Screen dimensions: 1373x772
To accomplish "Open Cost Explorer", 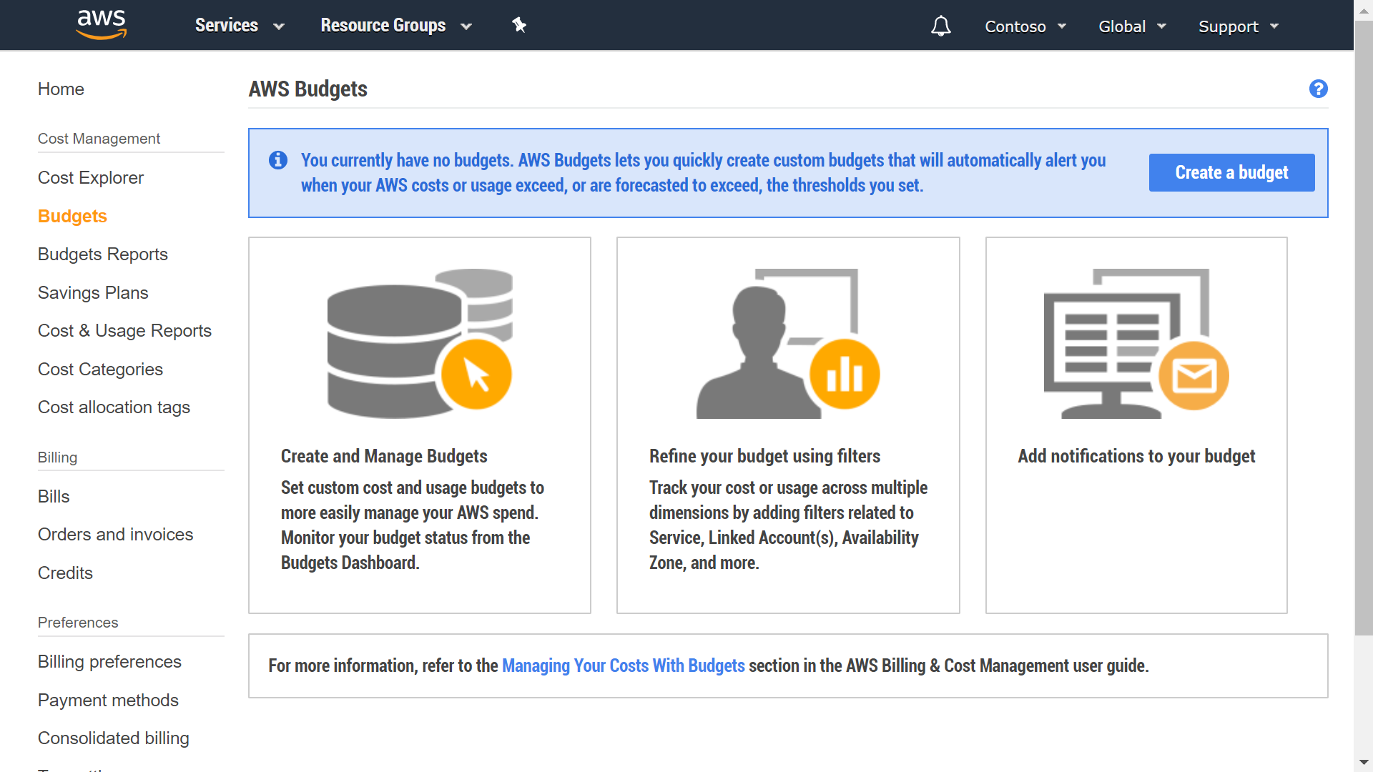I will (x=91, y=178).
